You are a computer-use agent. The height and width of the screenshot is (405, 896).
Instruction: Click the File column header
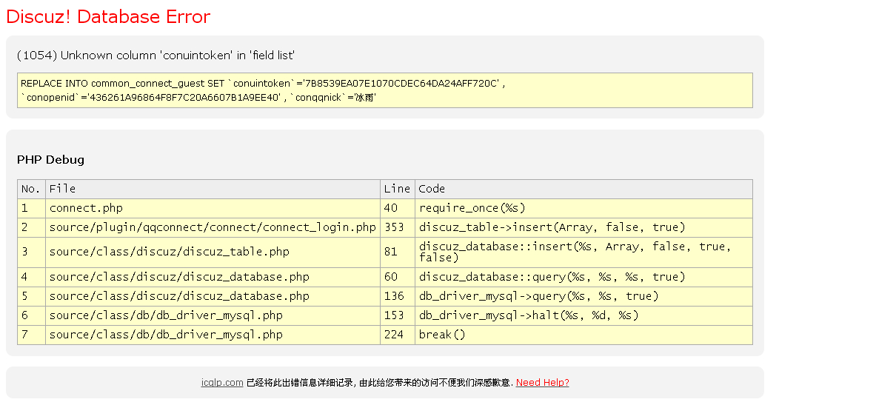[x=62, y=189]
